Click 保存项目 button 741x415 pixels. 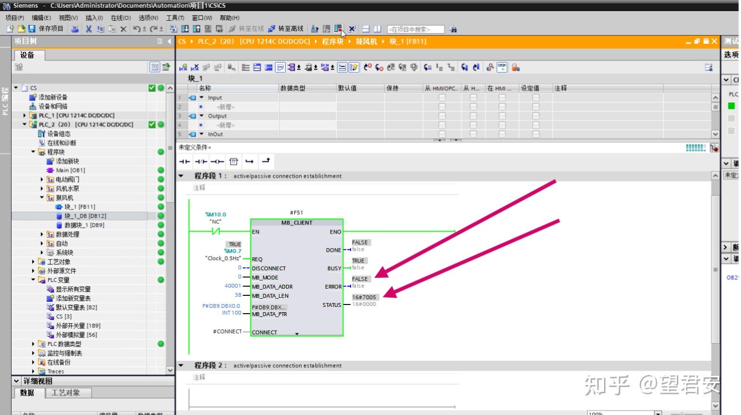[x=46, y=29]
